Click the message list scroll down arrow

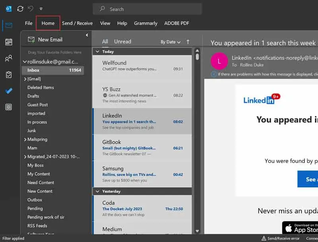tap(197, 231)
